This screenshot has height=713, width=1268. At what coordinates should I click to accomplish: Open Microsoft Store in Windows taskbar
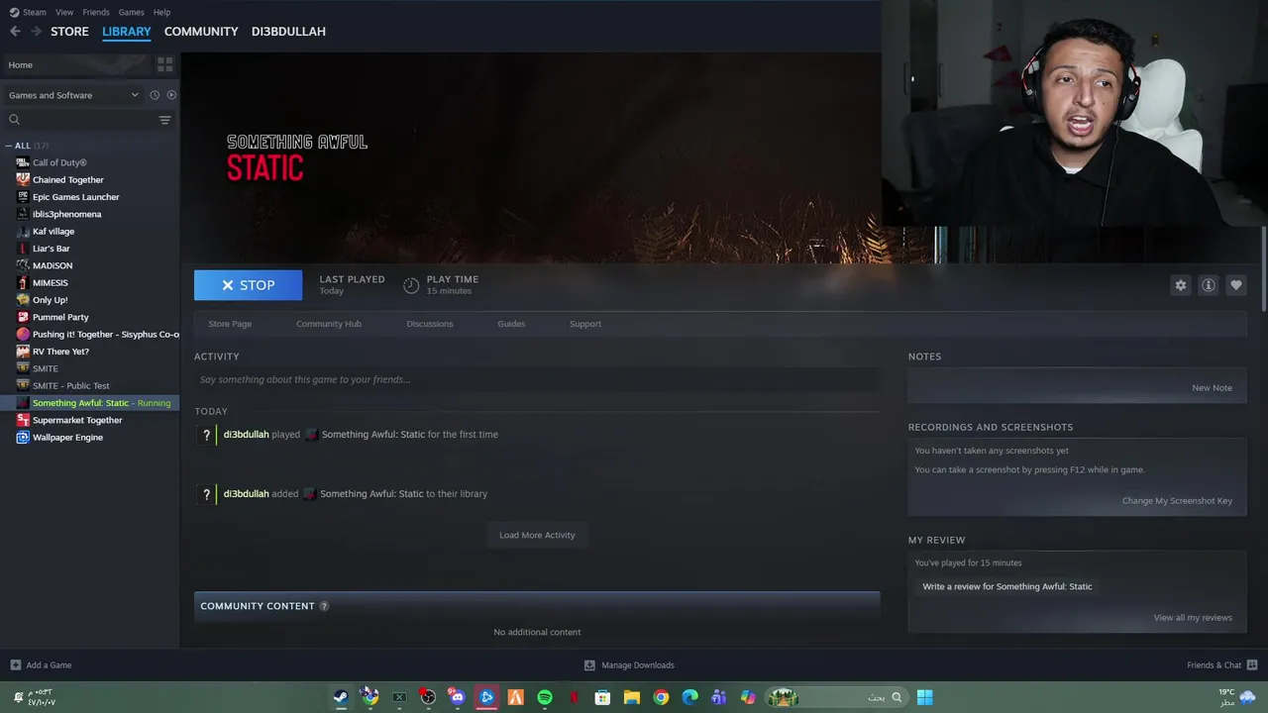pyautogui.click(x=602, y=697)
